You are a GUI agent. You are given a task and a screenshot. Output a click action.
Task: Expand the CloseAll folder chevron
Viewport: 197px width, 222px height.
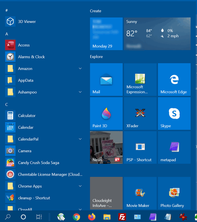coord(80,209)
